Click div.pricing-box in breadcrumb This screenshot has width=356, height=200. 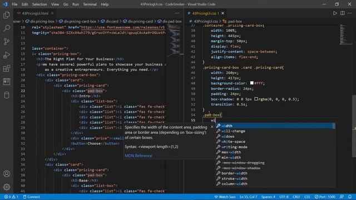(40, 21)
